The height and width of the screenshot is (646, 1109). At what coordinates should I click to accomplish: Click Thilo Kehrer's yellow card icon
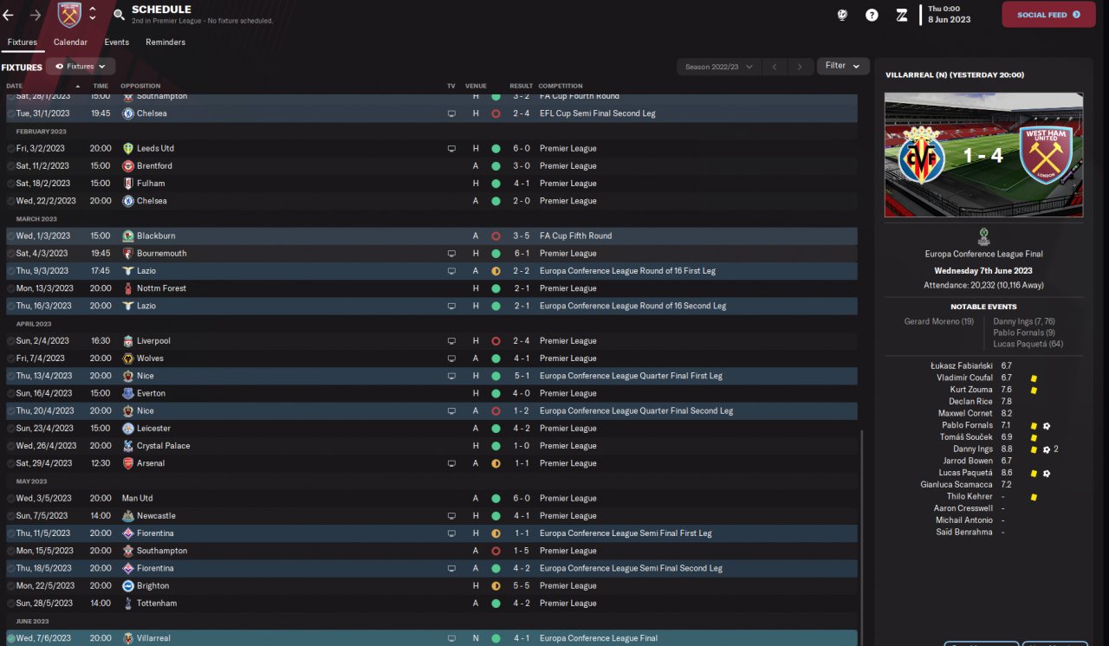point(1034,496)
